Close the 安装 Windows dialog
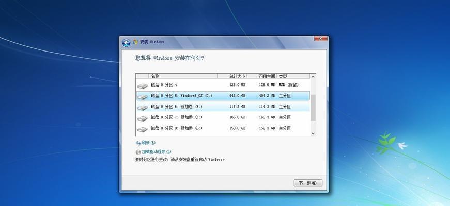 click(x=320, y=38)
